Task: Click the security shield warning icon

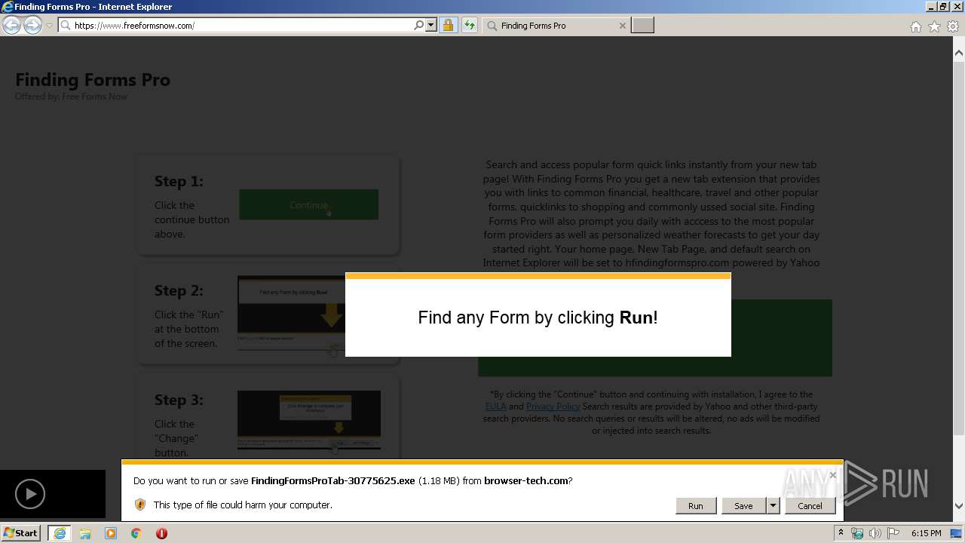Action: [x=139, y=505]
